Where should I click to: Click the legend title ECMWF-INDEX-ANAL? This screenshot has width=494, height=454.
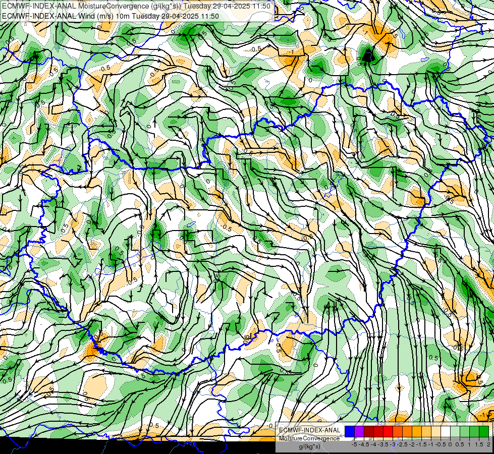tap(310, 430)
